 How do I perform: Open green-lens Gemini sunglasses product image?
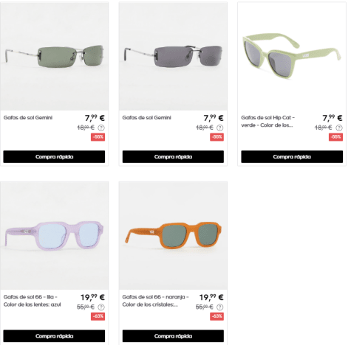point(54,56)
